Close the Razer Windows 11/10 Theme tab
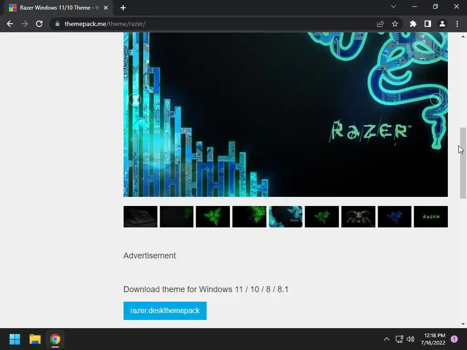 (106, 8)
